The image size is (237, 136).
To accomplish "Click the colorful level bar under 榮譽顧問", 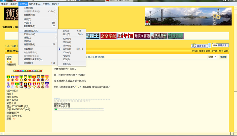I will click(28, 71).
